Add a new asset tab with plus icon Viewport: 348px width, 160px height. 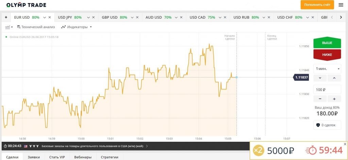pos(6,17)
